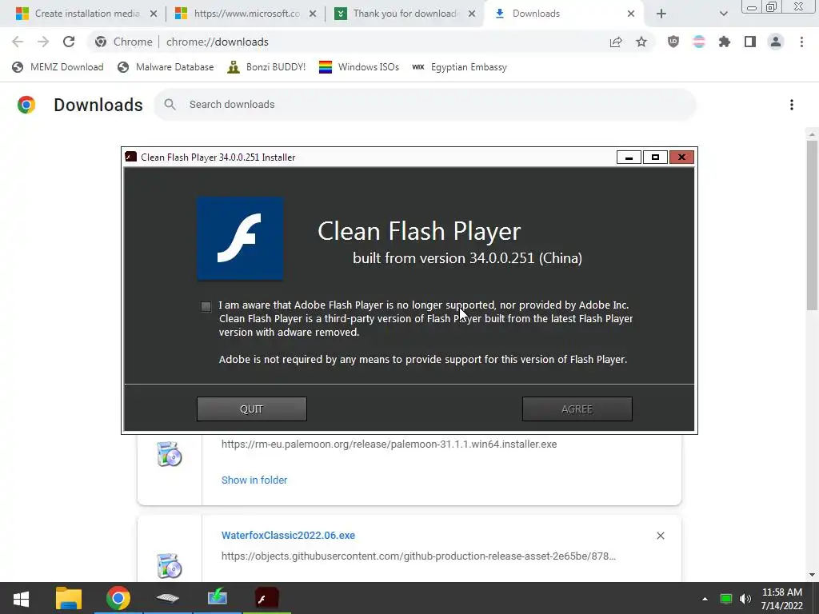
Task: Click Chrome icon in taskbar
Action: pyautogui.click(x=118, y=598)
